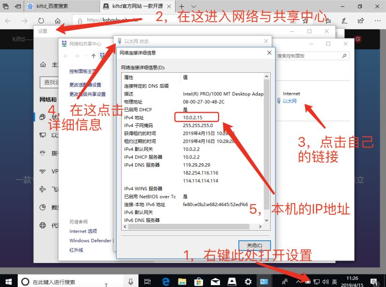Open the volume control in system tray
The image size is (386, 287).
[x=325, y=282]
